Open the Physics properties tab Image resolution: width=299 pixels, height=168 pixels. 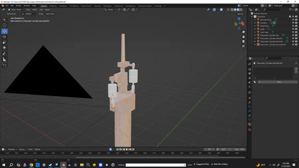click(249, 111)
